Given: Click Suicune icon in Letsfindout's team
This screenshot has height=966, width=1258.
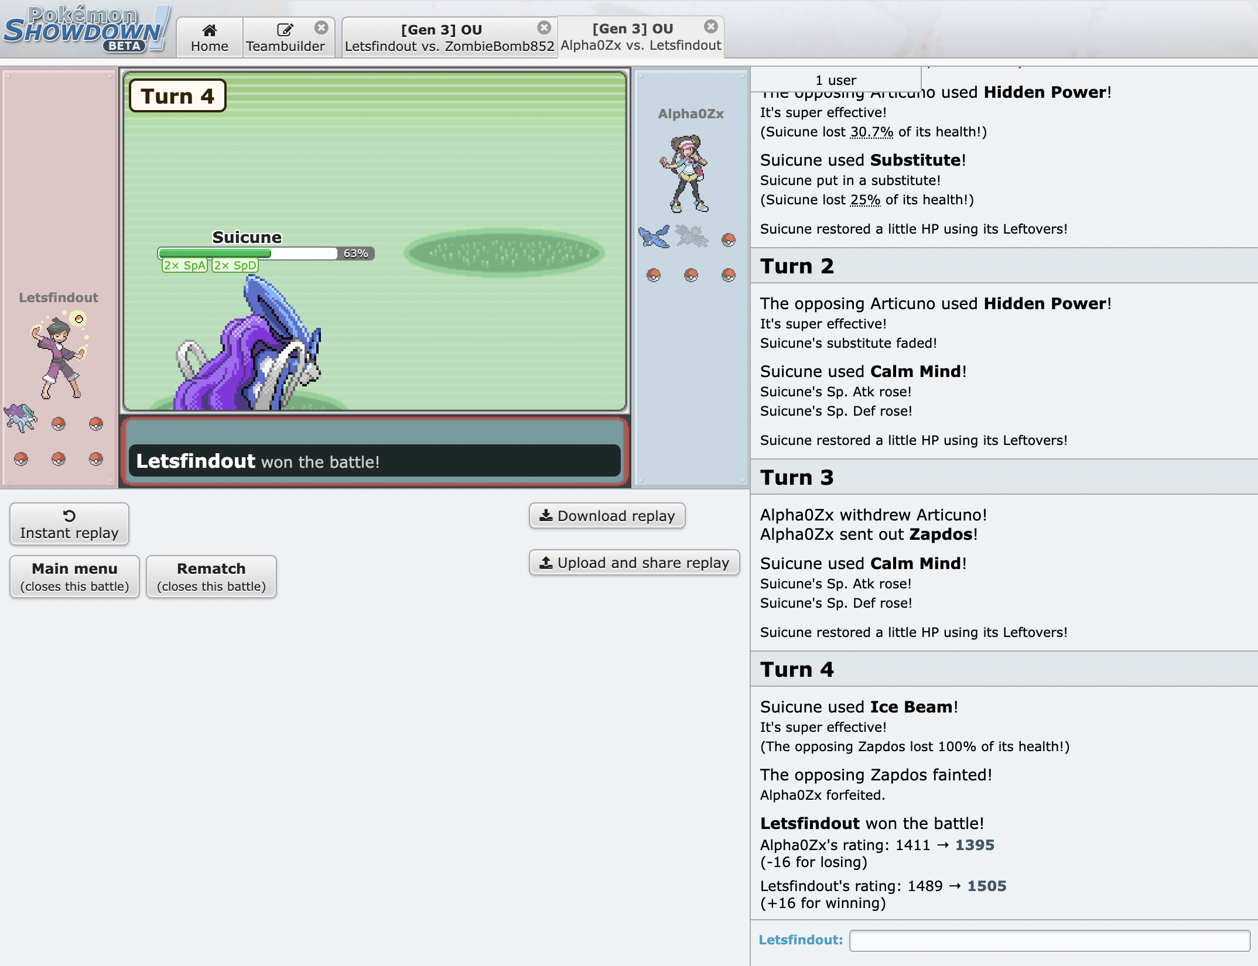Looking at the screenshot, I should (21, 418).
